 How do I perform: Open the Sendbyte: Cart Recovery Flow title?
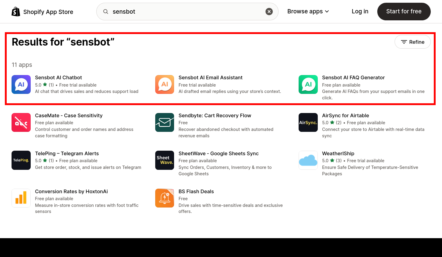click(x=215, y=115)
